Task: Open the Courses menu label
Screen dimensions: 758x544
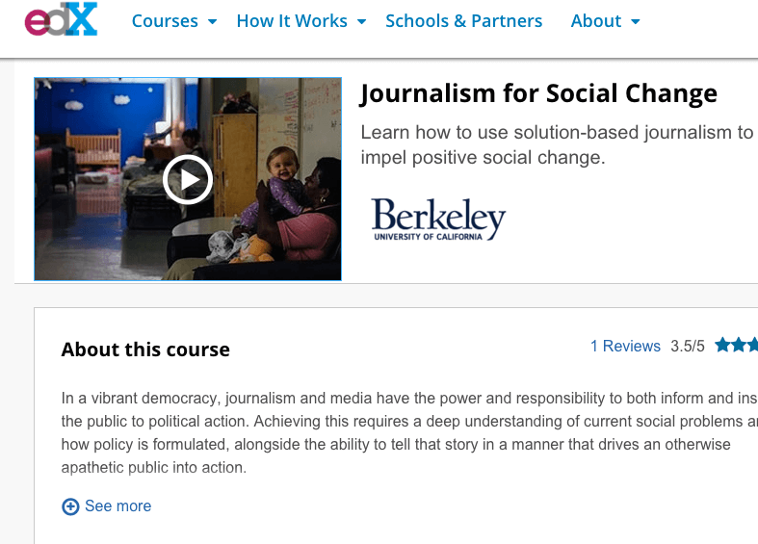Action: click(165, 21)
